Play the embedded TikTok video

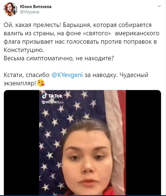click(82, 142)
